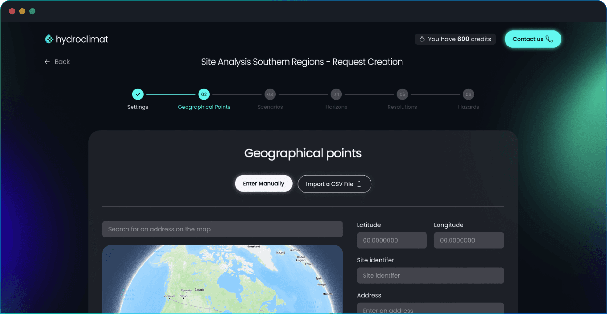607x314 pixels.
Task: Click Spain label on the map
Action: coord(319,278)
